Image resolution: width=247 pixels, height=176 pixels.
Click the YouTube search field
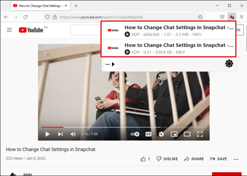click(86, 30)
